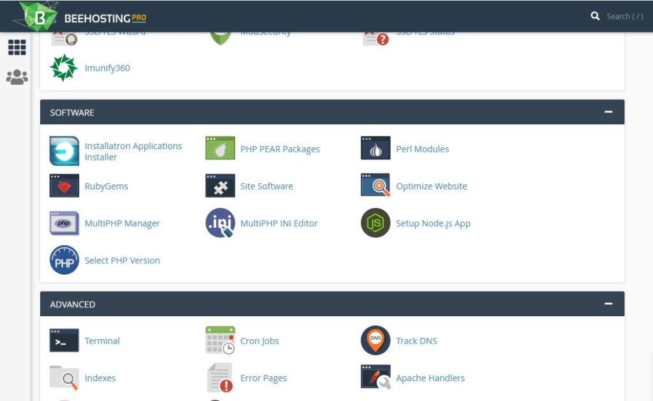Open the apps grid sidebar icon
This screenshot has width=653, height=401.
point(17,47)
